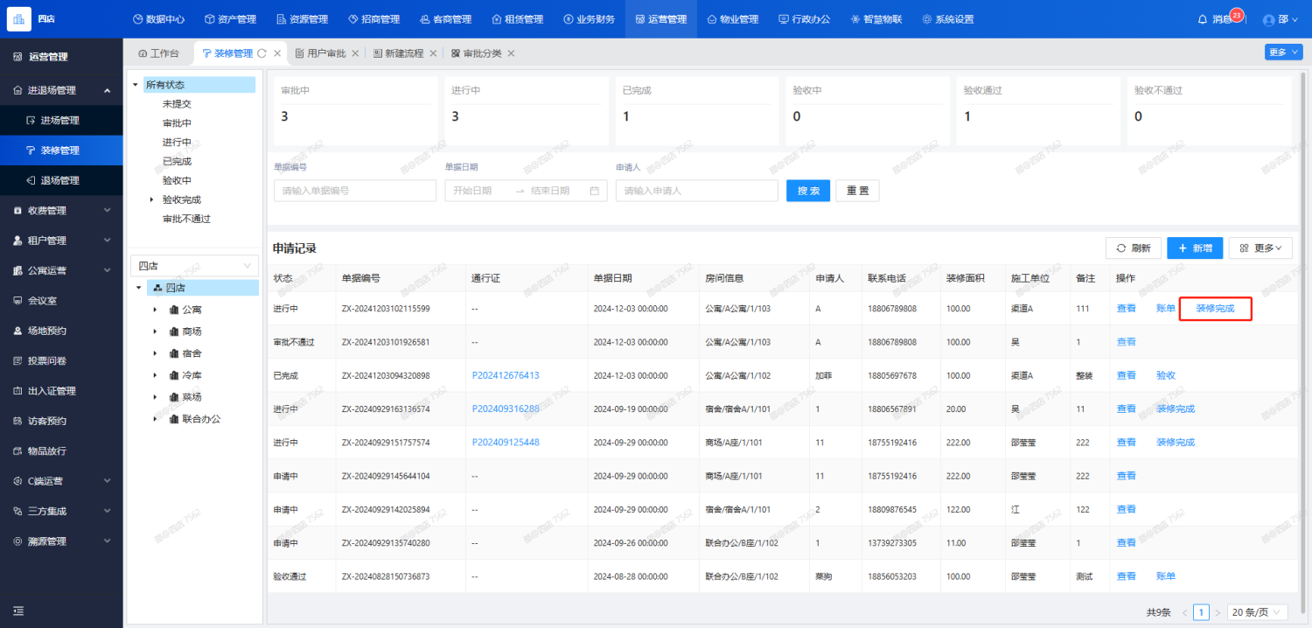1312x628 pixels.
Task: Click the 申请人 input field
Action: [x=697, y=191]
